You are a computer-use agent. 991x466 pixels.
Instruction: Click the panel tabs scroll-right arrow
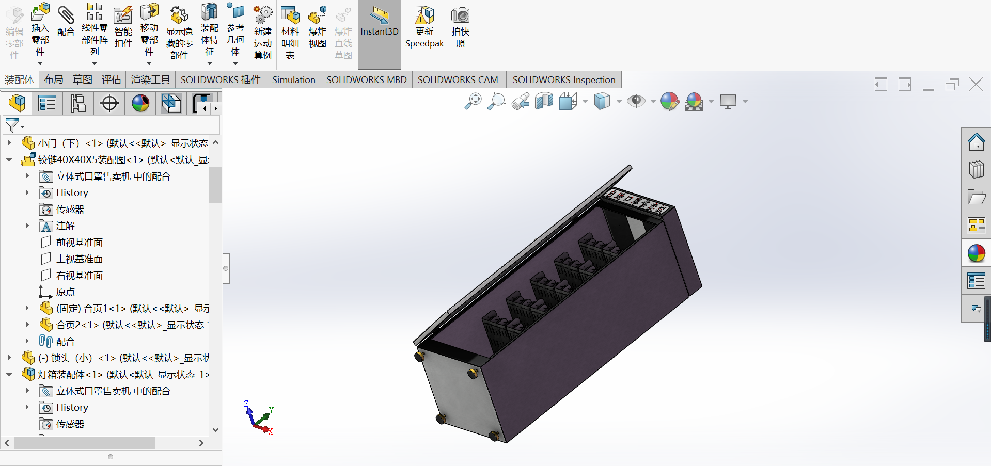click(x=216, y=108)
